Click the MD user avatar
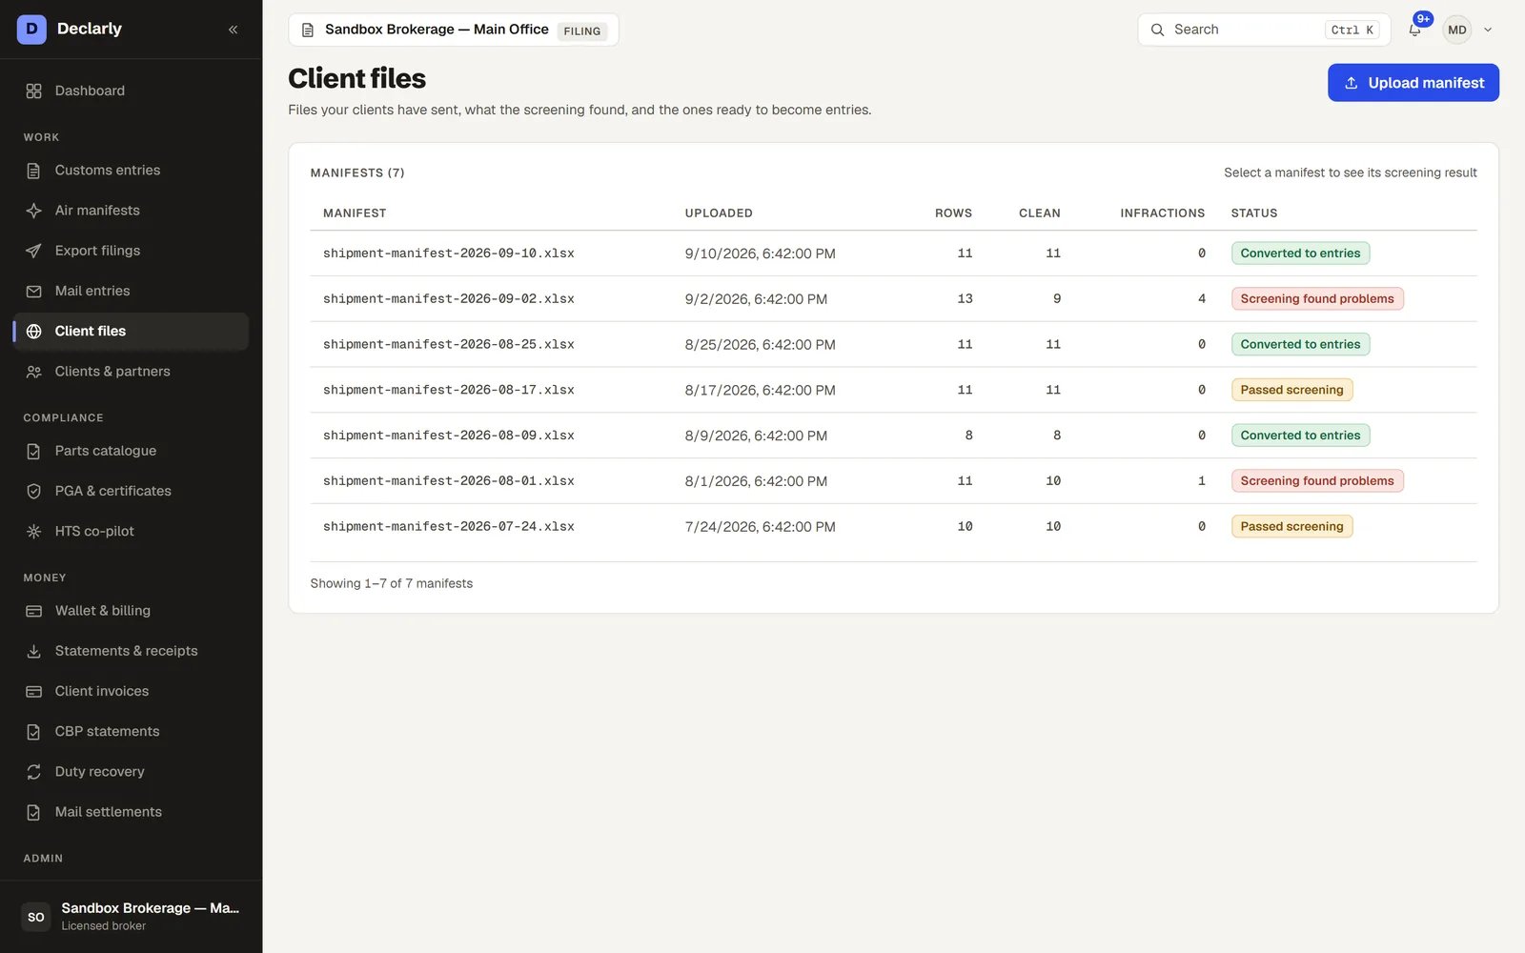 point(1456,30)
